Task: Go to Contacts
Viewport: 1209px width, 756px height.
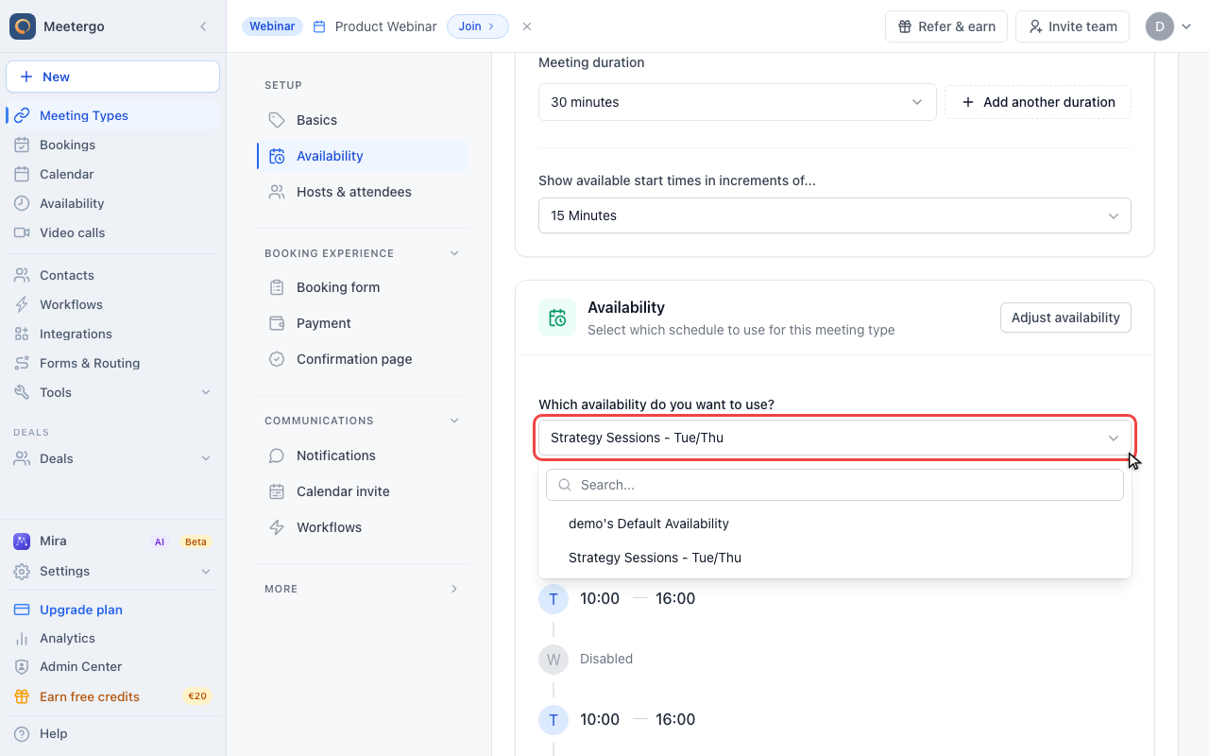Action: click(x=112, y=275)
